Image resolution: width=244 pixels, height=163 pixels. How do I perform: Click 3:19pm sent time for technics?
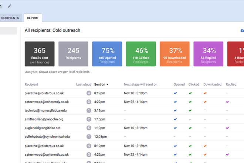99,110
